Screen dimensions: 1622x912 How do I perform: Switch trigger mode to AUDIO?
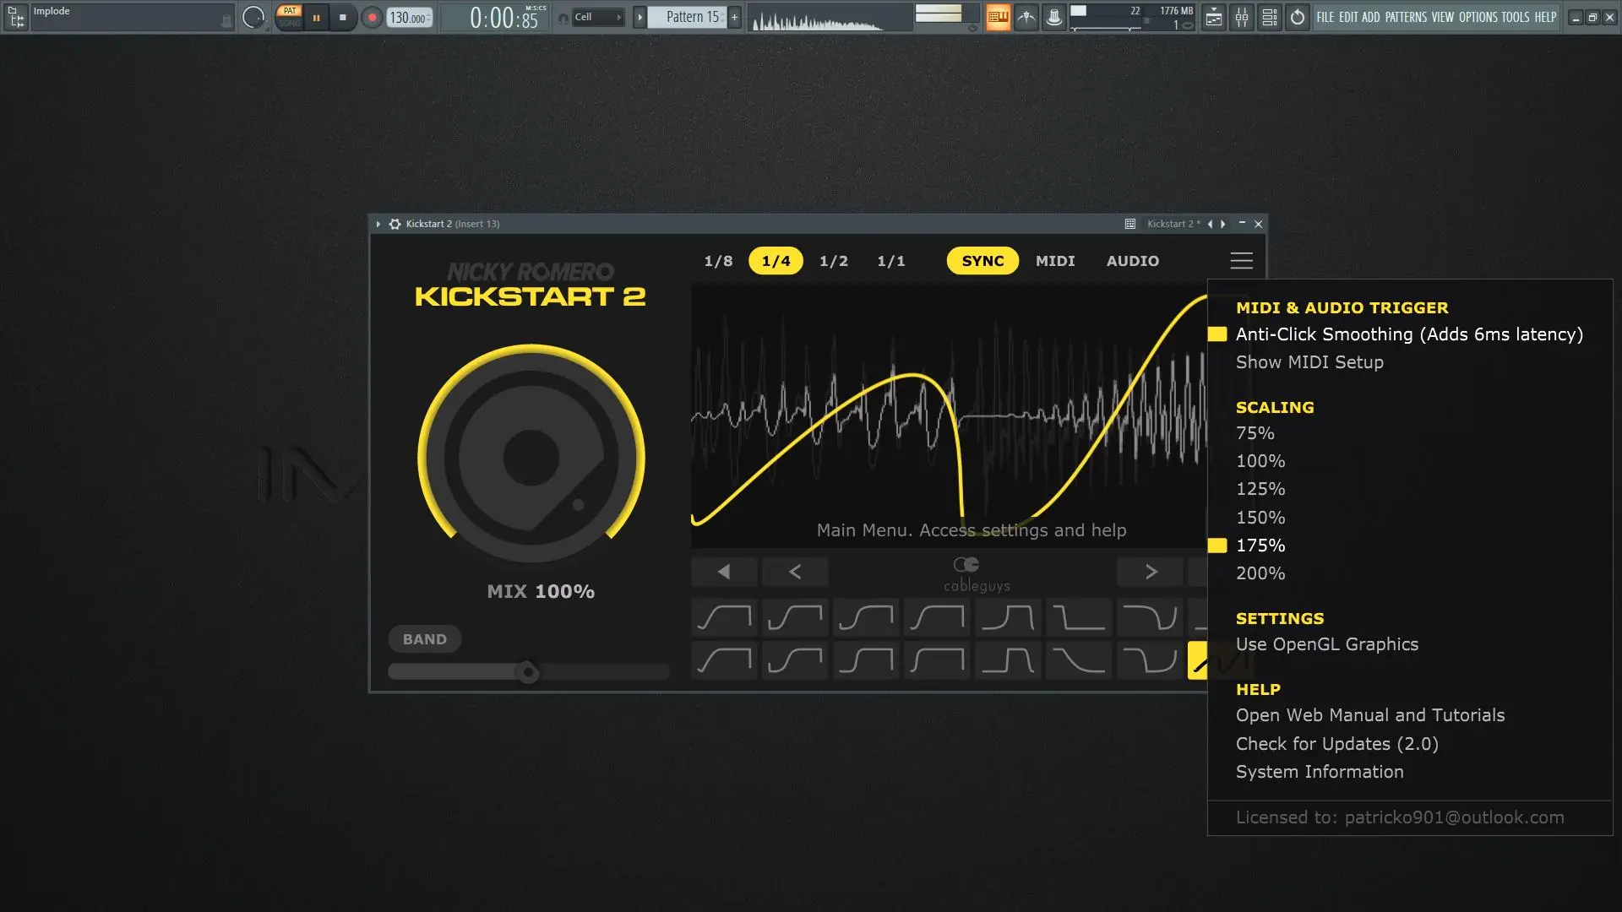point(1132,261)
